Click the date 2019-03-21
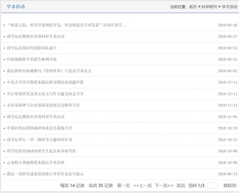Screen dimensions: 239x193 pos(228,60)
